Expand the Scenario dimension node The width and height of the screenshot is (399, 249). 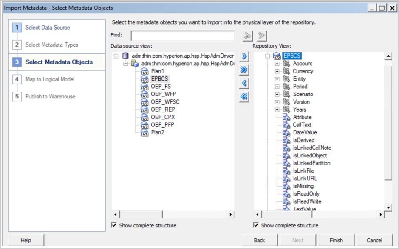click(x=277, y=94)
